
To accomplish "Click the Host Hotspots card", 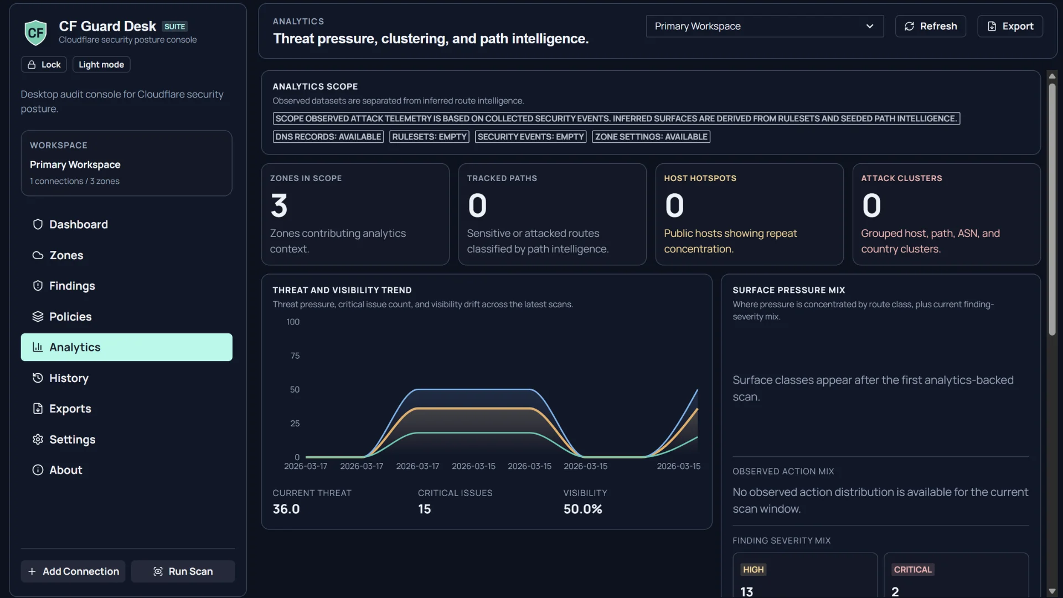I will [750, 214].
